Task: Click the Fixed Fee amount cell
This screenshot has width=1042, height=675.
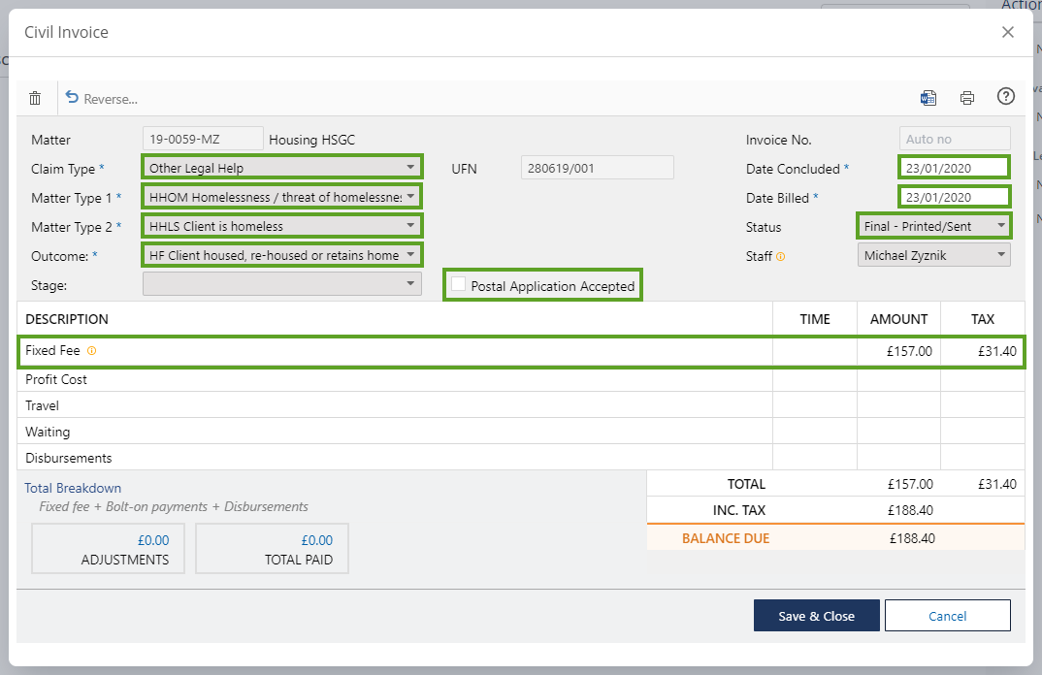Action: click(x=898, y=351)
